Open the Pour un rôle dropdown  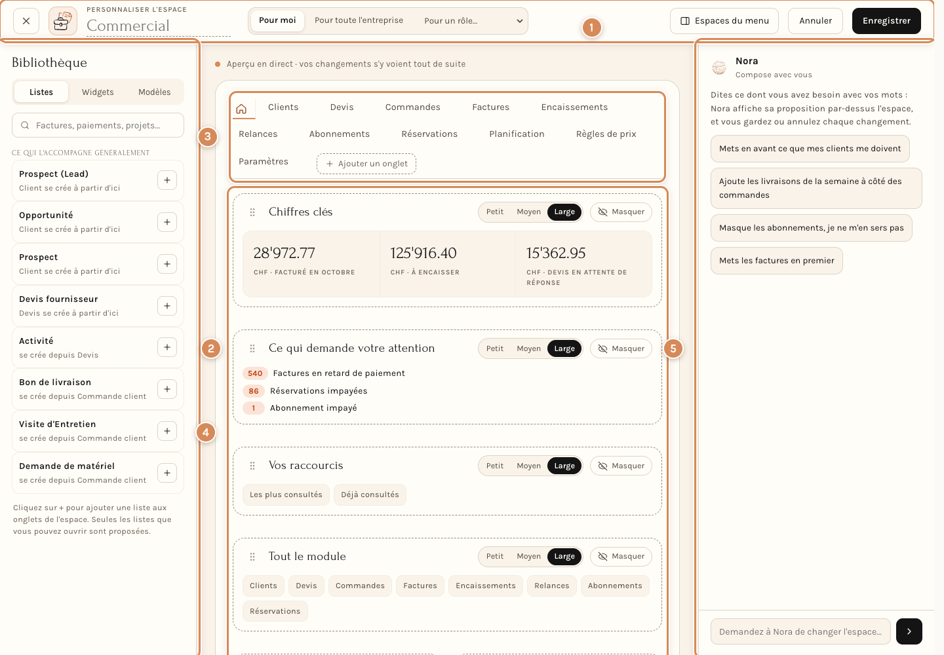[x=473, y=21]
